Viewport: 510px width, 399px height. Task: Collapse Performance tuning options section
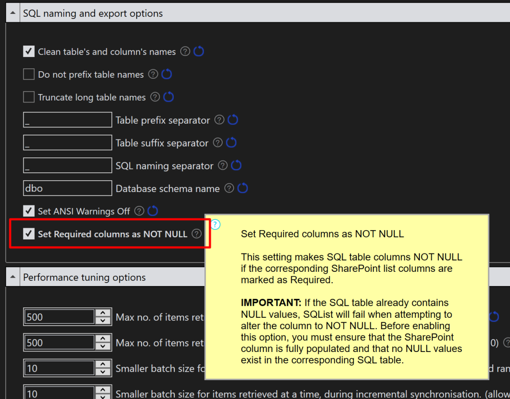pyautogui.click(x=13, y=277)
